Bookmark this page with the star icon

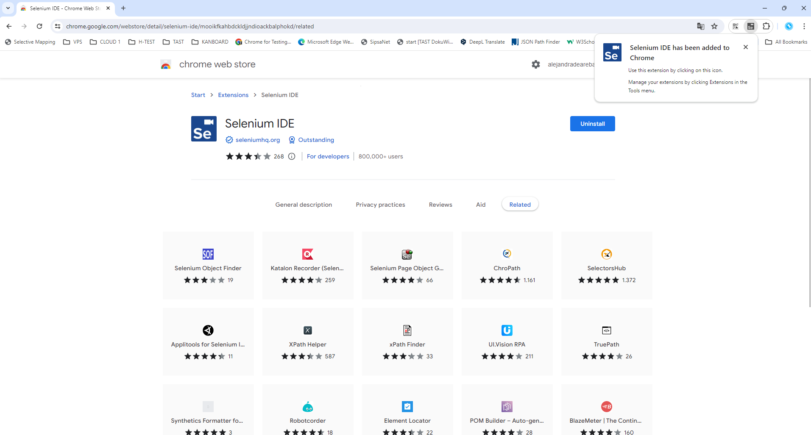(x=714, y=26)
